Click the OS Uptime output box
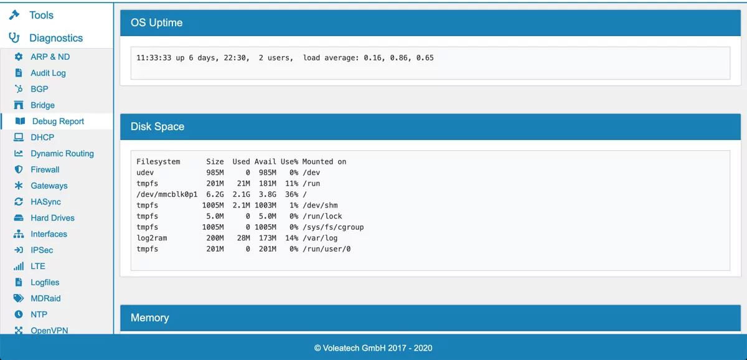Screen dimensions: 747x360 430,63
